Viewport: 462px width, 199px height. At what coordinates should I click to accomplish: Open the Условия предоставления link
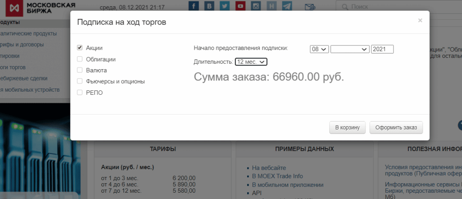pos(423,170)
